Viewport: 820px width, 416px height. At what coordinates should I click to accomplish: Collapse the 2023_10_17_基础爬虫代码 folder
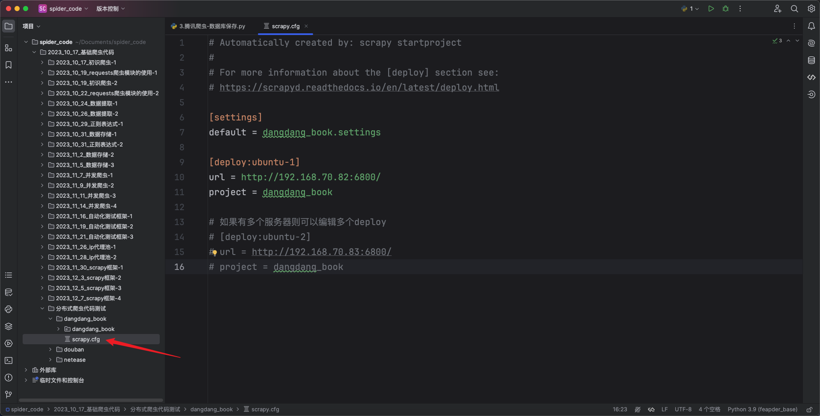coord(34,52)
